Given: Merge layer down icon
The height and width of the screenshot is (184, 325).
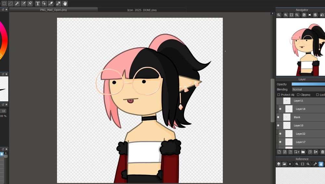Looking at the screenshot, I should 316,152.
